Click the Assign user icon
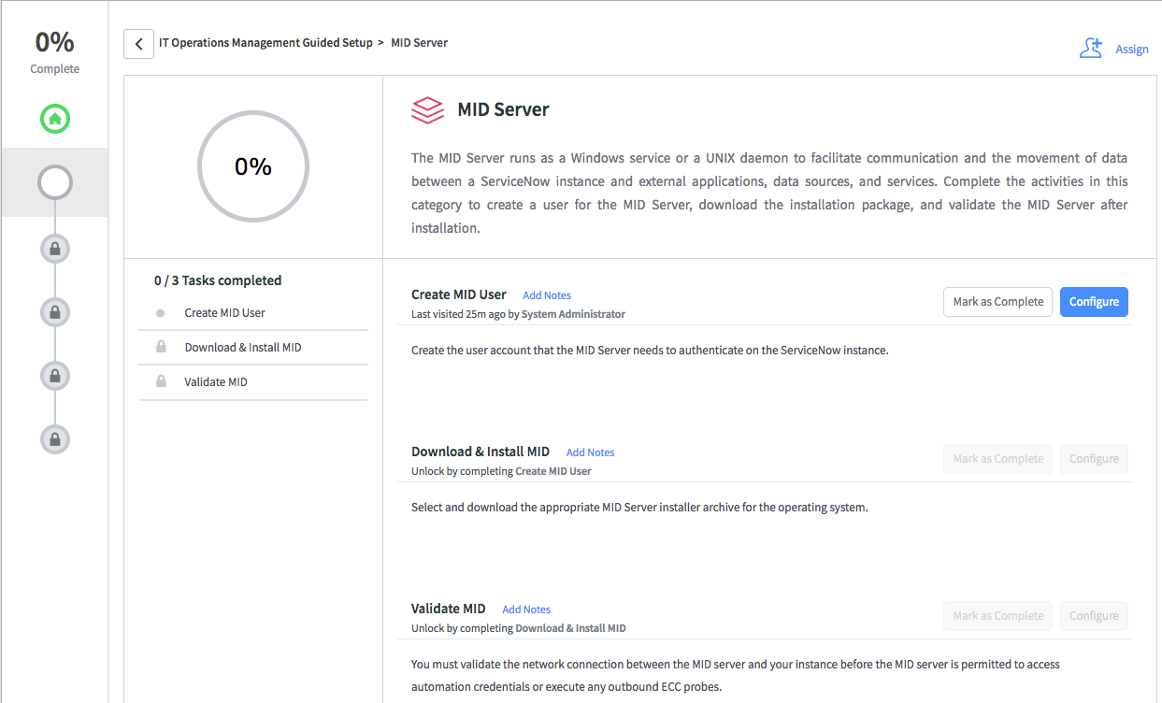This screenshot has width=1162, height=703. 1091,49
